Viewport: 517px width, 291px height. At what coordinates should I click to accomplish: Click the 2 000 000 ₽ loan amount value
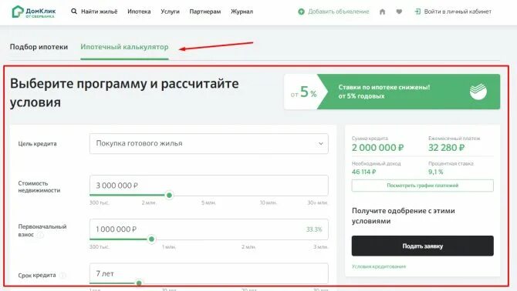[377, 148]
